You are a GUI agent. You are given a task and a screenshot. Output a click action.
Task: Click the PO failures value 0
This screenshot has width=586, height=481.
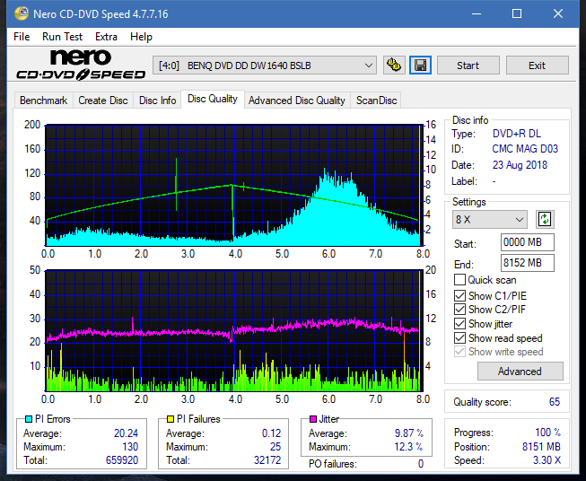[x=421, y=464]
